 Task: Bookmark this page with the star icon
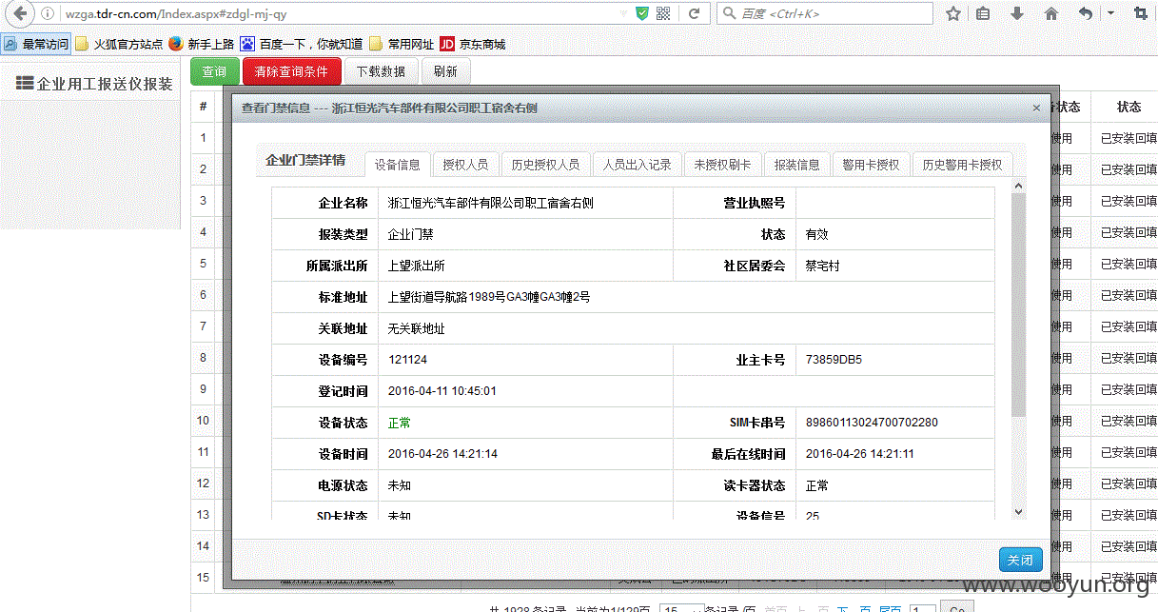(953, 14)
